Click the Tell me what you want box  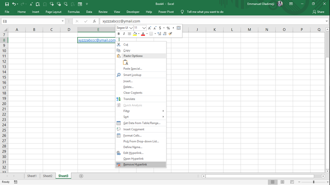[x=205, y=12]
